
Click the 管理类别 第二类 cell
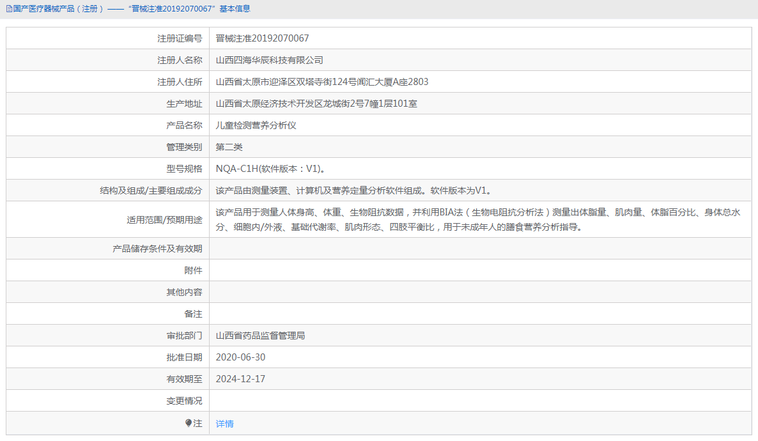pyautogui.click(x=228, y=146)
